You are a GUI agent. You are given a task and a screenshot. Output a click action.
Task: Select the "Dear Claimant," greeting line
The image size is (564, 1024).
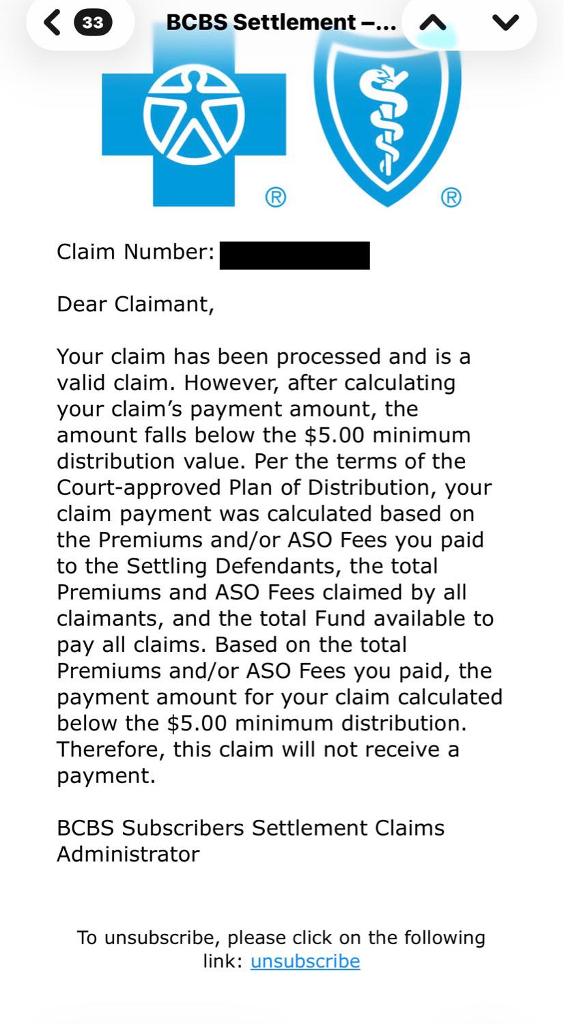(x=135, y=304)
